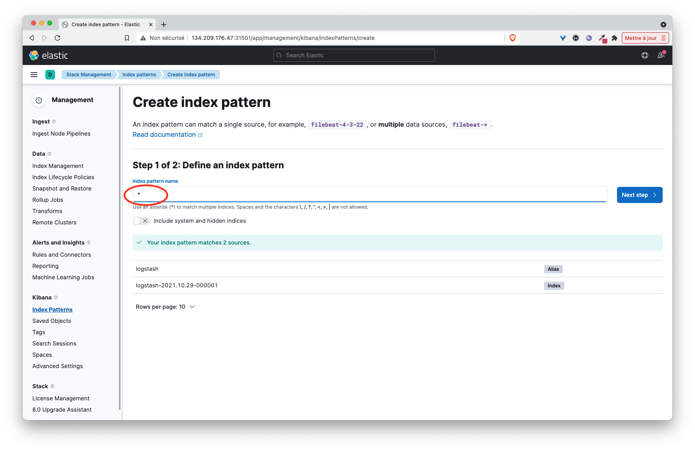Open Saved Objects
Image resolution: width=695 pixels, height=450 pixels.
(x=52, y=321)
